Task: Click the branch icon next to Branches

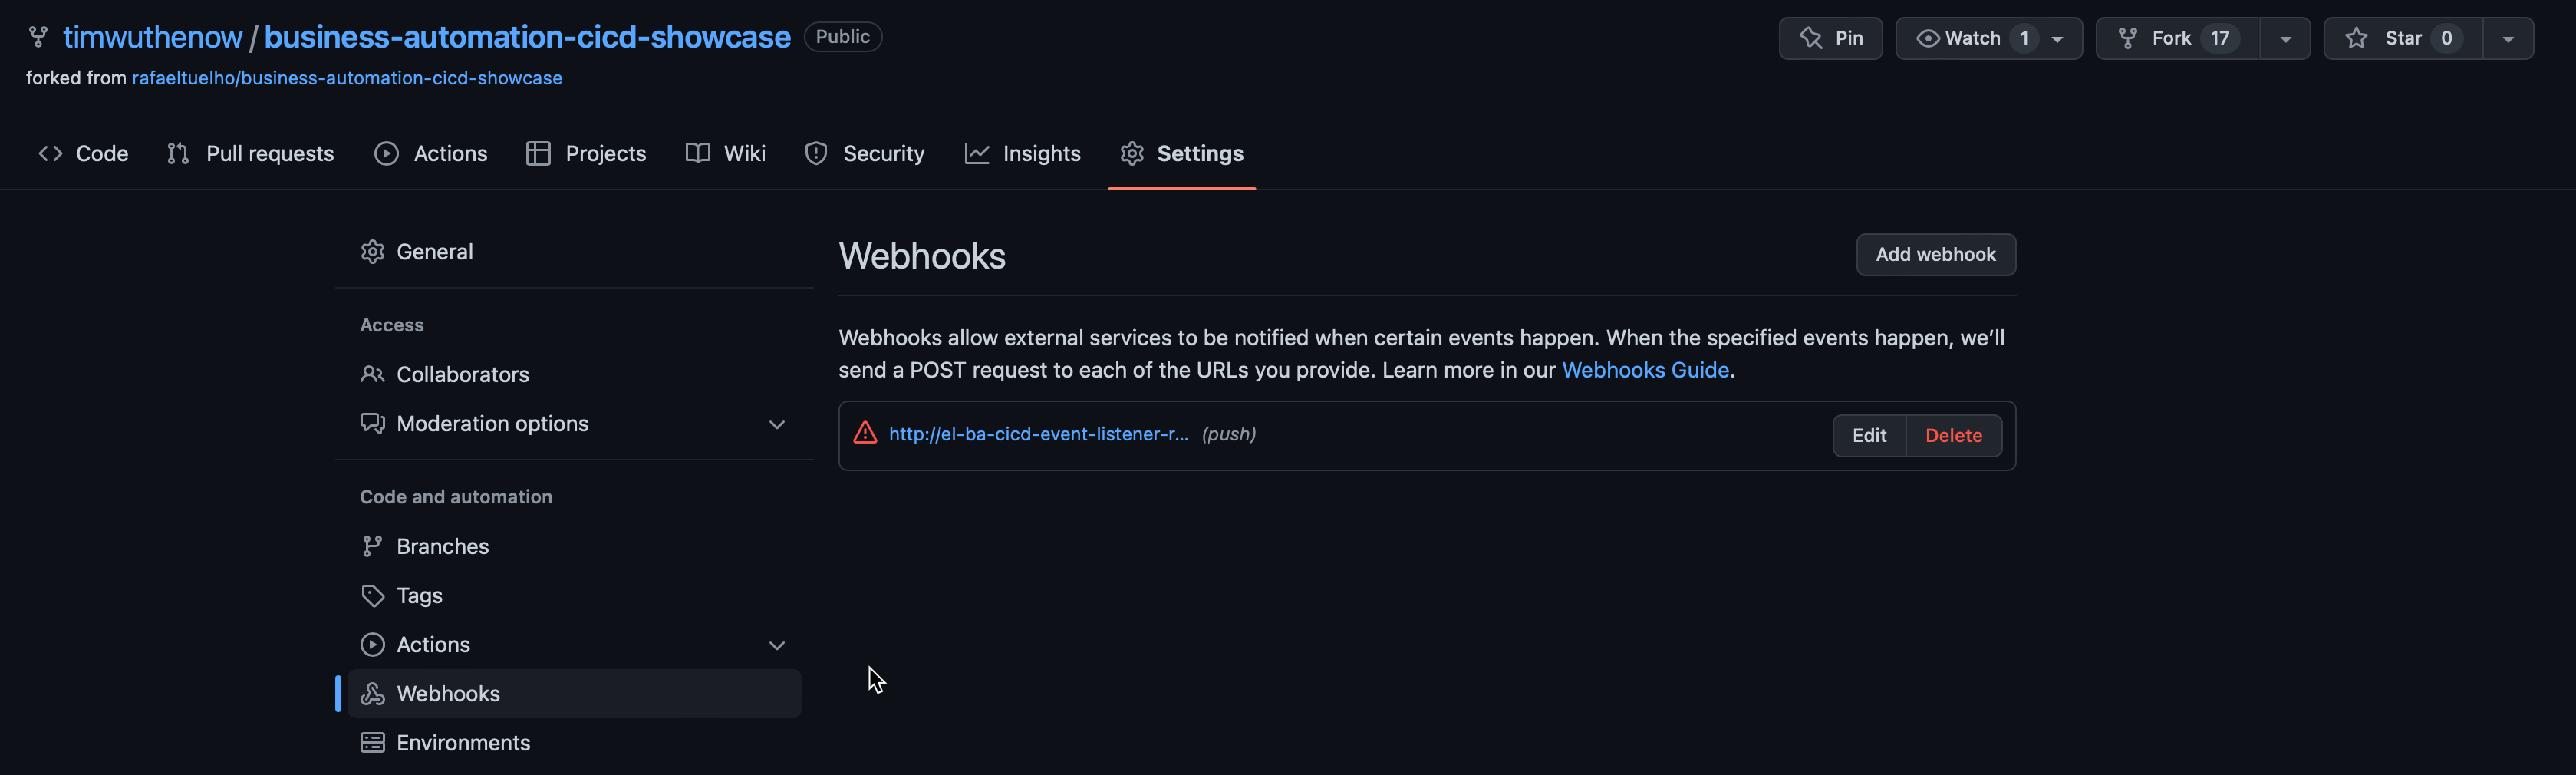Action: (372, 546)
